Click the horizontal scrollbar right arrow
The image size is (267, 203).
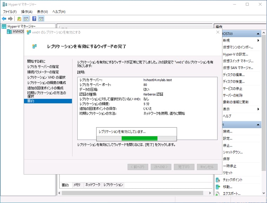[210, 193]
